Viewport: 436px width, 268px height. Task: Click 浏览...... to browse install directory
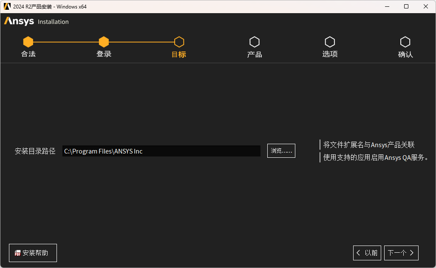click(x=281, y=151)
